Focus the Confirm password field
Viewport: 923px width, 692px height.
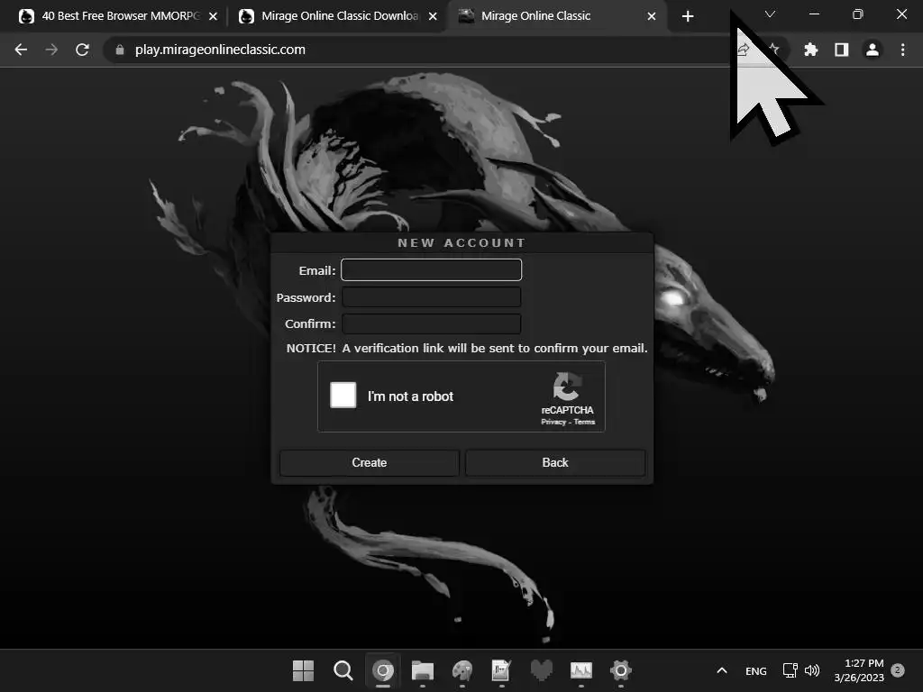coord(432,323)
